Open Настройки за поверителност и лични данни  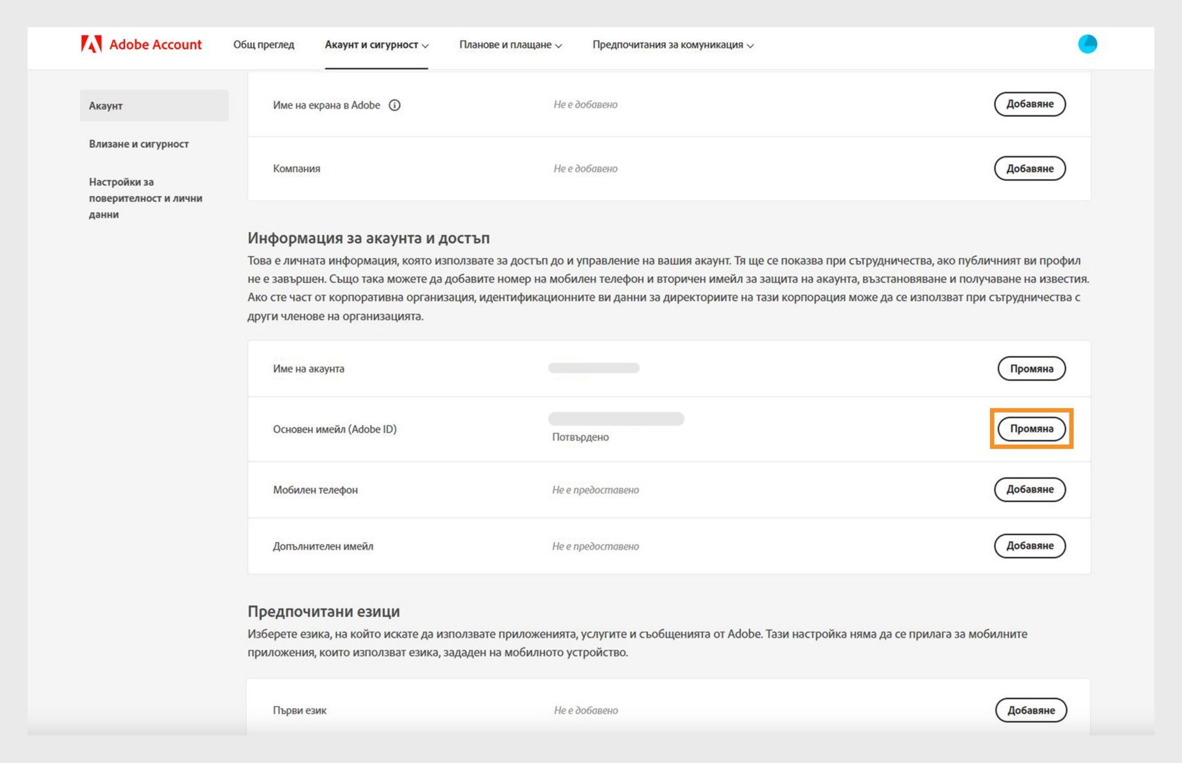[x=145, y=198]
